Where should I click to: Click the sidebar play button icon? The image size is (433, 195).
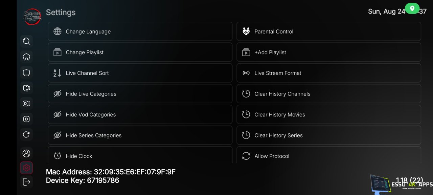point(26,119)
